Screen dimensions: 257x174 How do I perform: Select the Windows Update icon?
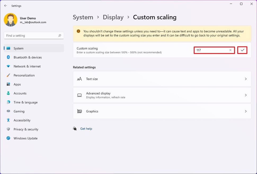pos(8,138)
